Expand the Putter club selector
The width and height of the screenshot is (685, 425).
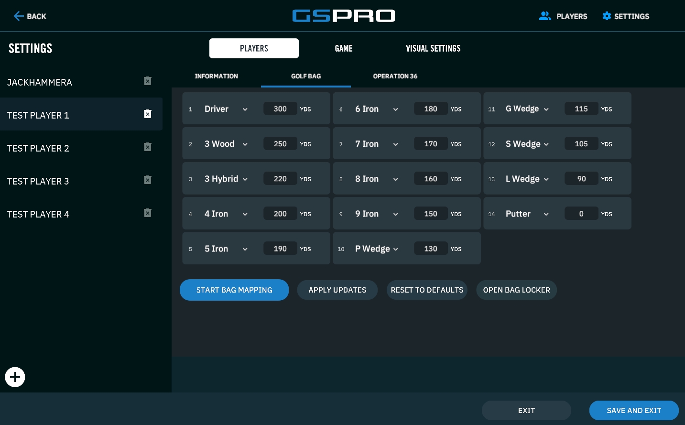pos(546,214)
